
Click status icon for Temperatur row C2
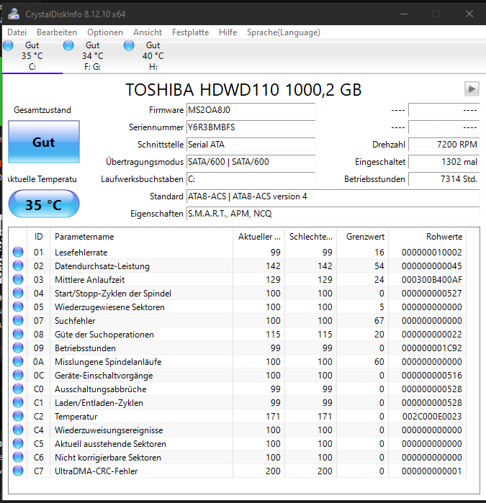[18, 416]
